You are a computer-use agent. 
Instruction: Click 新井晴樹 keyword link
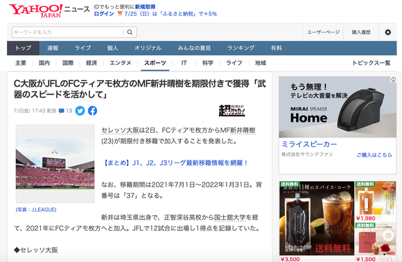tap(243, 130)
